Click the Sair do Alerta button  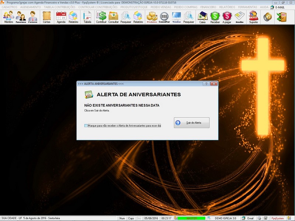(191, 123)
